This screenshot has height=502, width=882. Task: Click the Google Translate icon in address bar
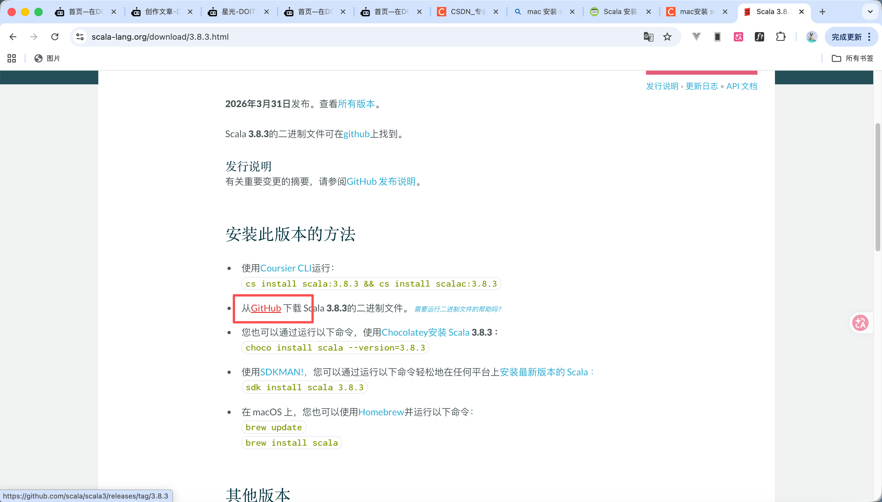[648, 36]
